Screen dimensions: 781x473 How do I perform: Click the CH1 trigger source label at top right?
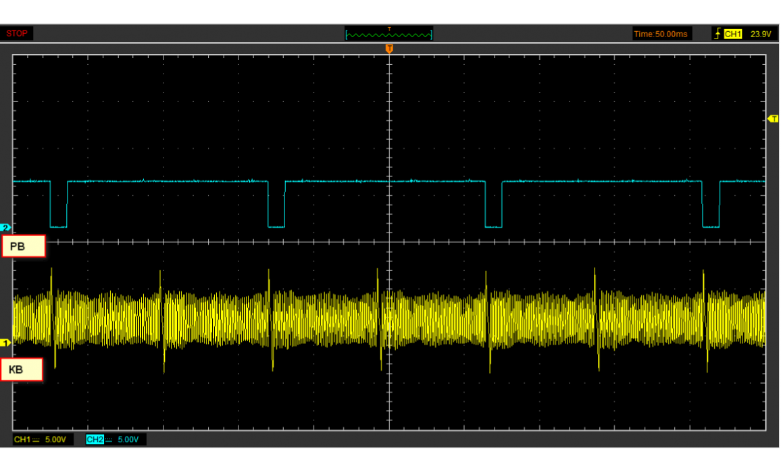pos(732,34)
